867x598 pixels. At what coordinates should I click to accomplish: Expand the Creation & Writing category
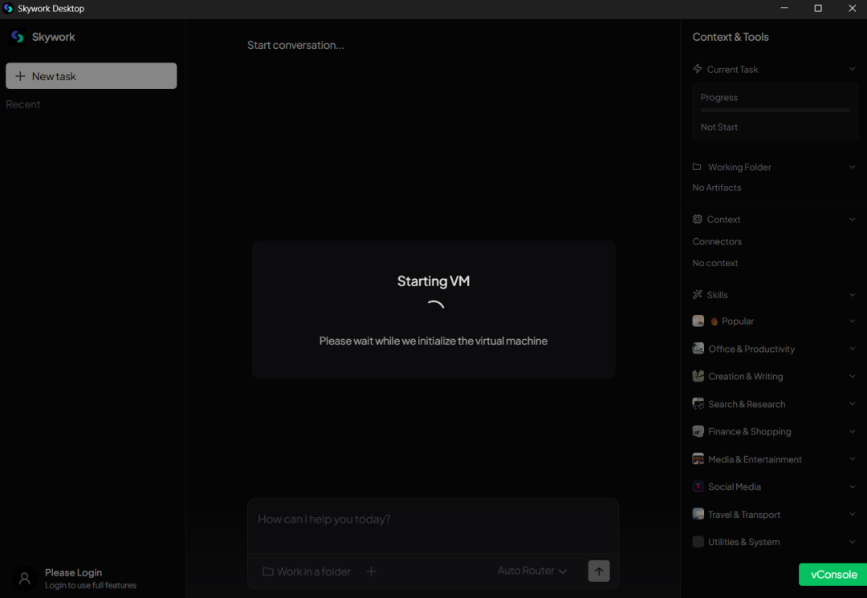point(852,376)
